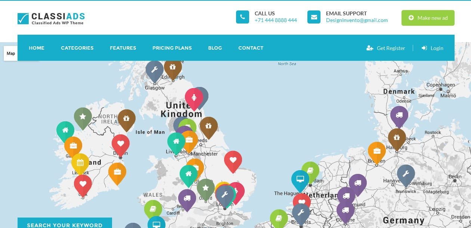The width and height of the screenshot is (471, 228).
Task: Click the Copenhagen map label
Action: tap(440, 85)
